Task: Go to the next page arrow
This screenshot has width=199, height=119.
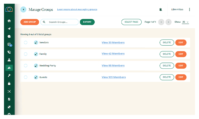Action: tap(169, 22)
